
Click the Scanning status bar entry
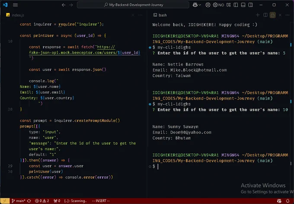tap(75, 201)
